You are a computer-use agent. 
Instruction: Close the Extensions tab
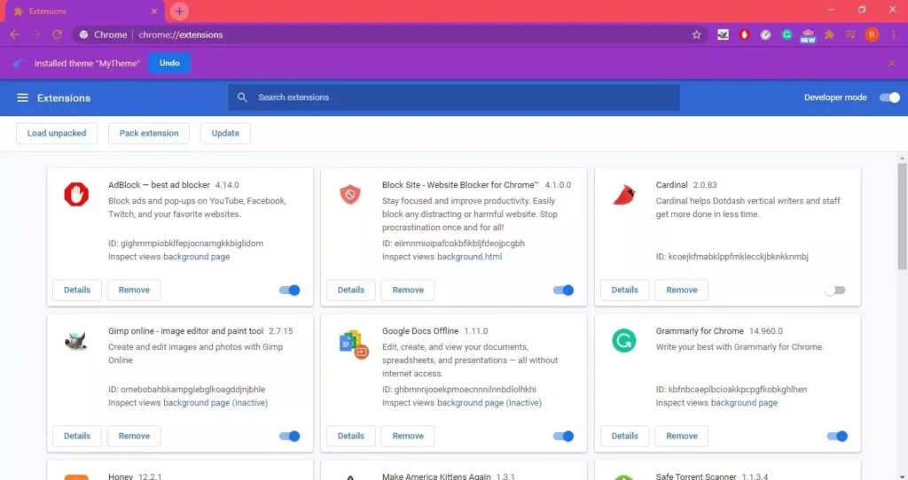pyautogui.click(x=154, y=11)
